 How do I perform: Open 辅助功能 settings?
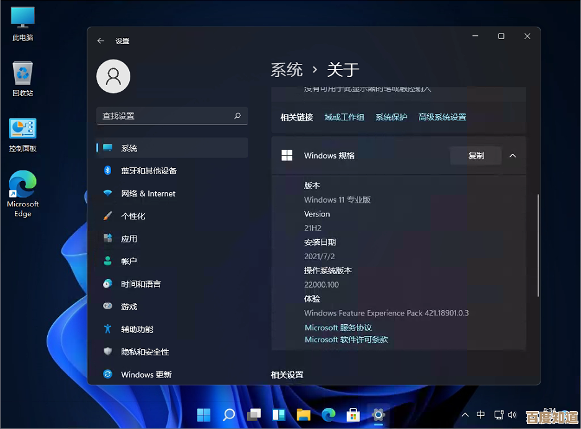coord(137,329)
